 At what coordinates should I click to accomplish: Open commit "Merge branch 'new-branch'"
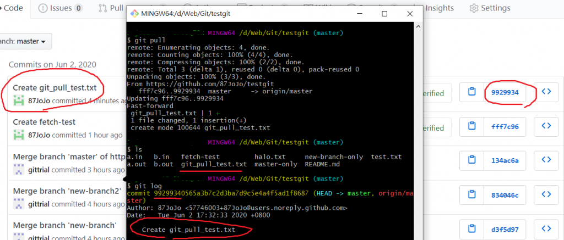(65, 225)
